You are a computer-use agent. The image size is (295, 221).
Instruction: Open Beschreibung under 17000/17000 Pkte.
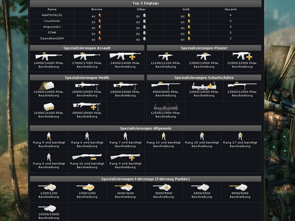(x=87, y=67)
